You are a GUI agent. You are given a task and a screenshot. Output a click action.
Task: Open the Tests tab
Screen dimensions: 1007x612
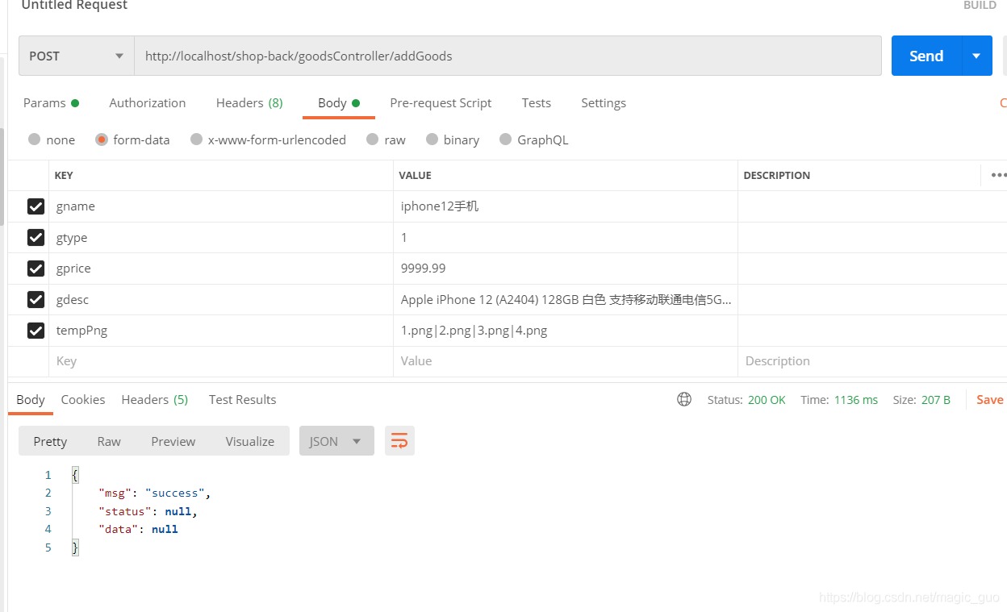[x=536, y=102]
